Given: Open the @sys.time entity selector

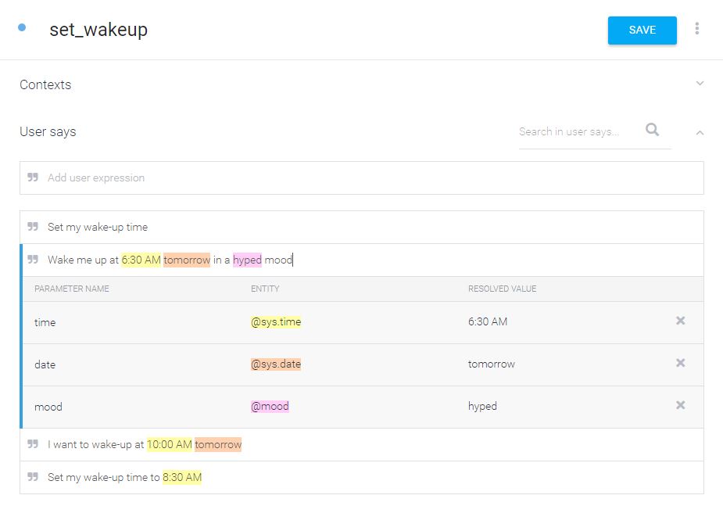Looking at the screenshot, I should (x=276, y=322).
